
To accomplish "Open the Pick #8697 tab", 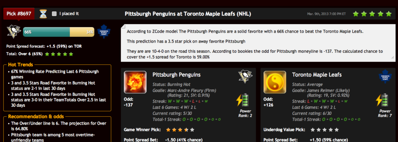I will coord(19,14).
